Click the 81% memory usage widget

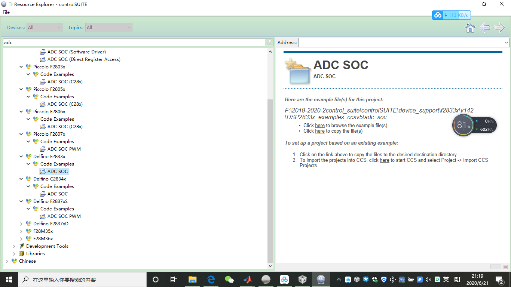tap(463, 126)
